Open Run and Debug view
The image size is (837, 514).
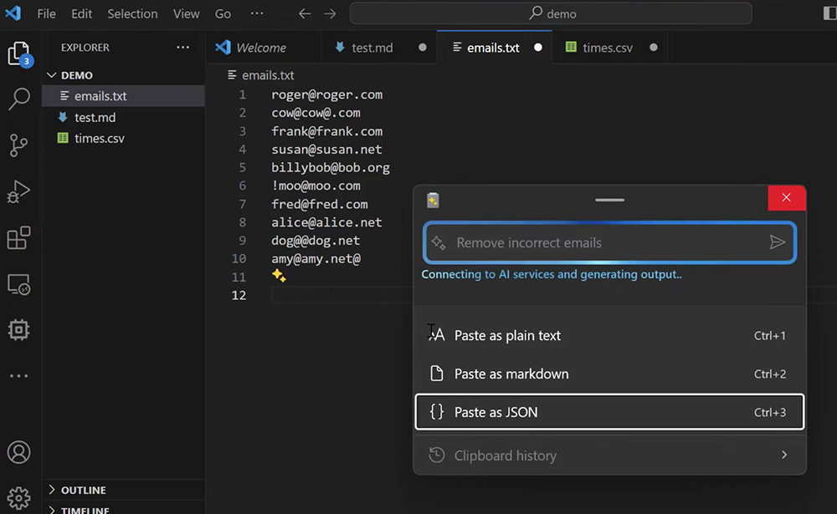pyautogui.click(x=18, y=191)
